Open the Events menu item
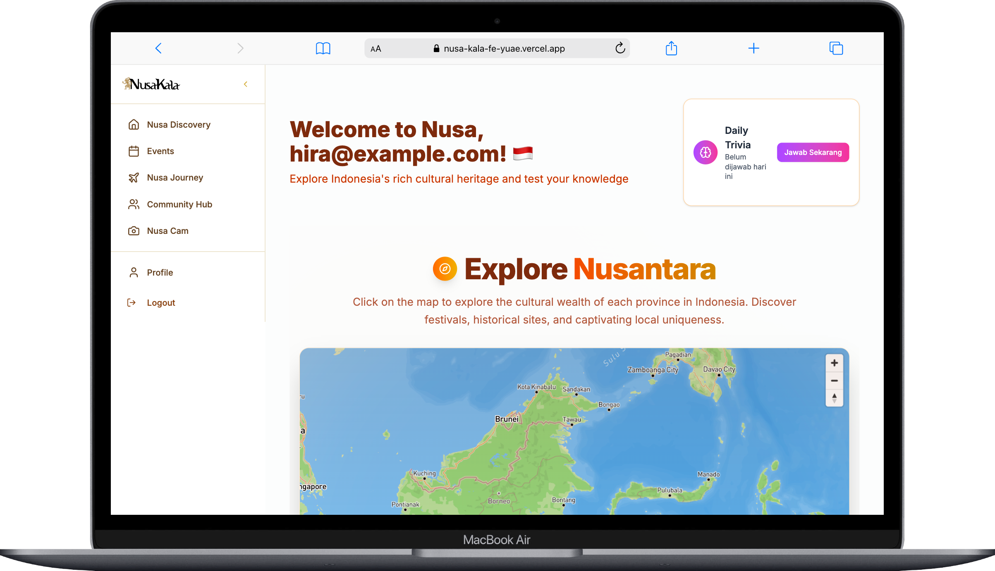This screenshot has height=571, width=995. click(160, 151)
